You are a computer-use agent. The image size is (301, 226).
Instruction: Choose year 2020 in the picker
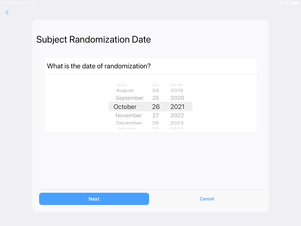tap(177, 98)
